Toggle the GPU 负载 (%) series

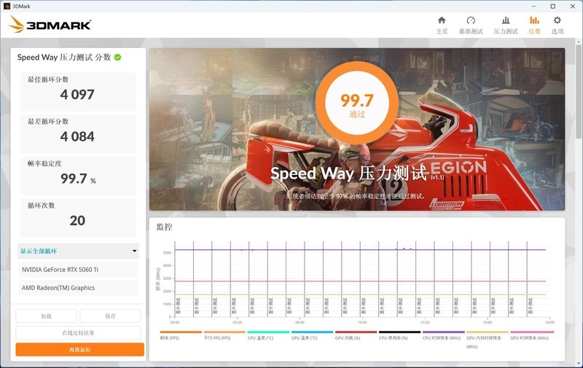[x=356, y=336]
